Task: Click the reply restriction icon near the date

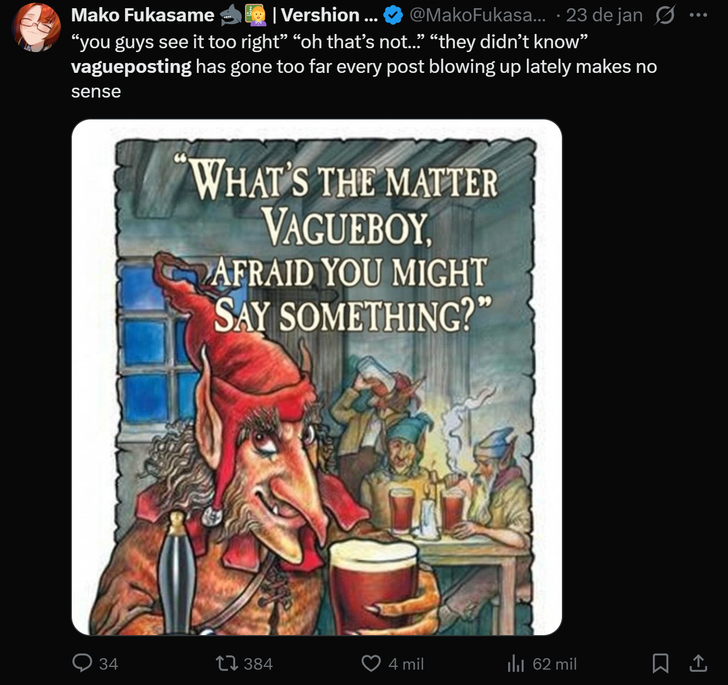Action: click(x=664, y=15)
